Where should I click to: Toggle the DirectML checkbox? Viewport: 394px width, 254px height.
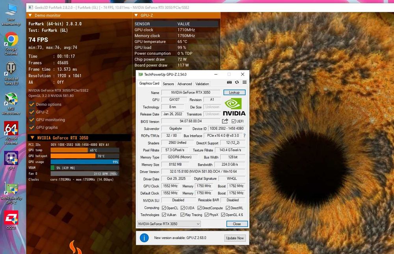(x=228, y=208)
